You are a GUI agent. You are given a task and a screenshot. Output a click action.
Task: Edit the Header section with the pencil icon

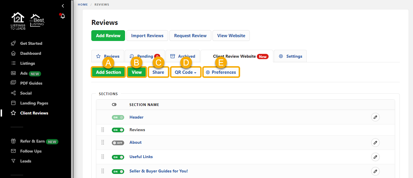tap(375, 117)
